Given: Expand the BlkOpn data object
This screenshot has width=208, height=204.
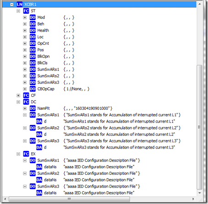Looking at the screenshot, I should pyautogui.click(x=25, y=56).
